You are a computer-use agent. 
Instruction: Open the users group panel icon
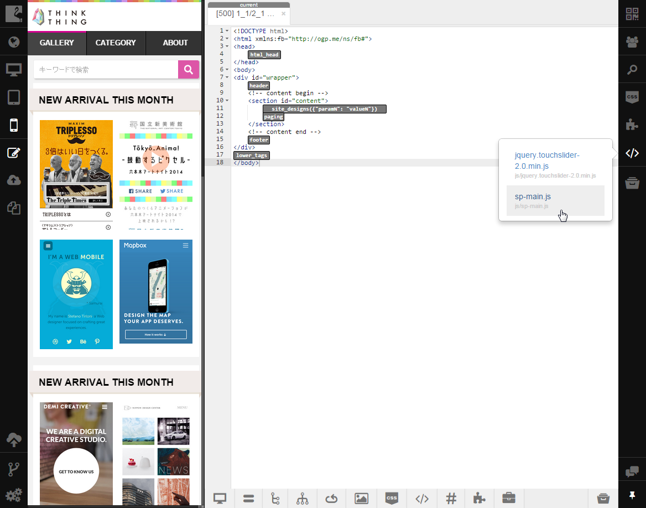click(x=632, y=42)
